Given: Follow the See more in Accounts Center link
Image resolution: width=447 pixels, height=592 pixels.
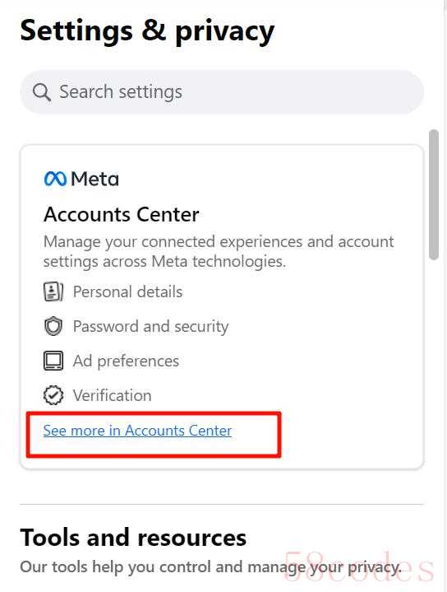Looking at the screenshot, I should point(137,431).
